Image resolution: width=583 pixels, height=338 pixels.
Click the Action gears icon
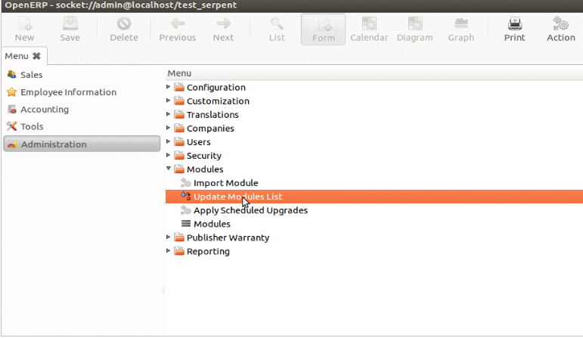(x=560, y=23)
